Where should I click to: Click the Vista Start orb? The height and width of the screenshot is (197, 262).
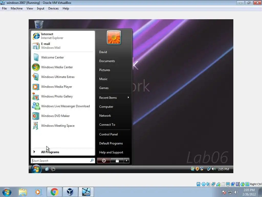tap(36, 169)
